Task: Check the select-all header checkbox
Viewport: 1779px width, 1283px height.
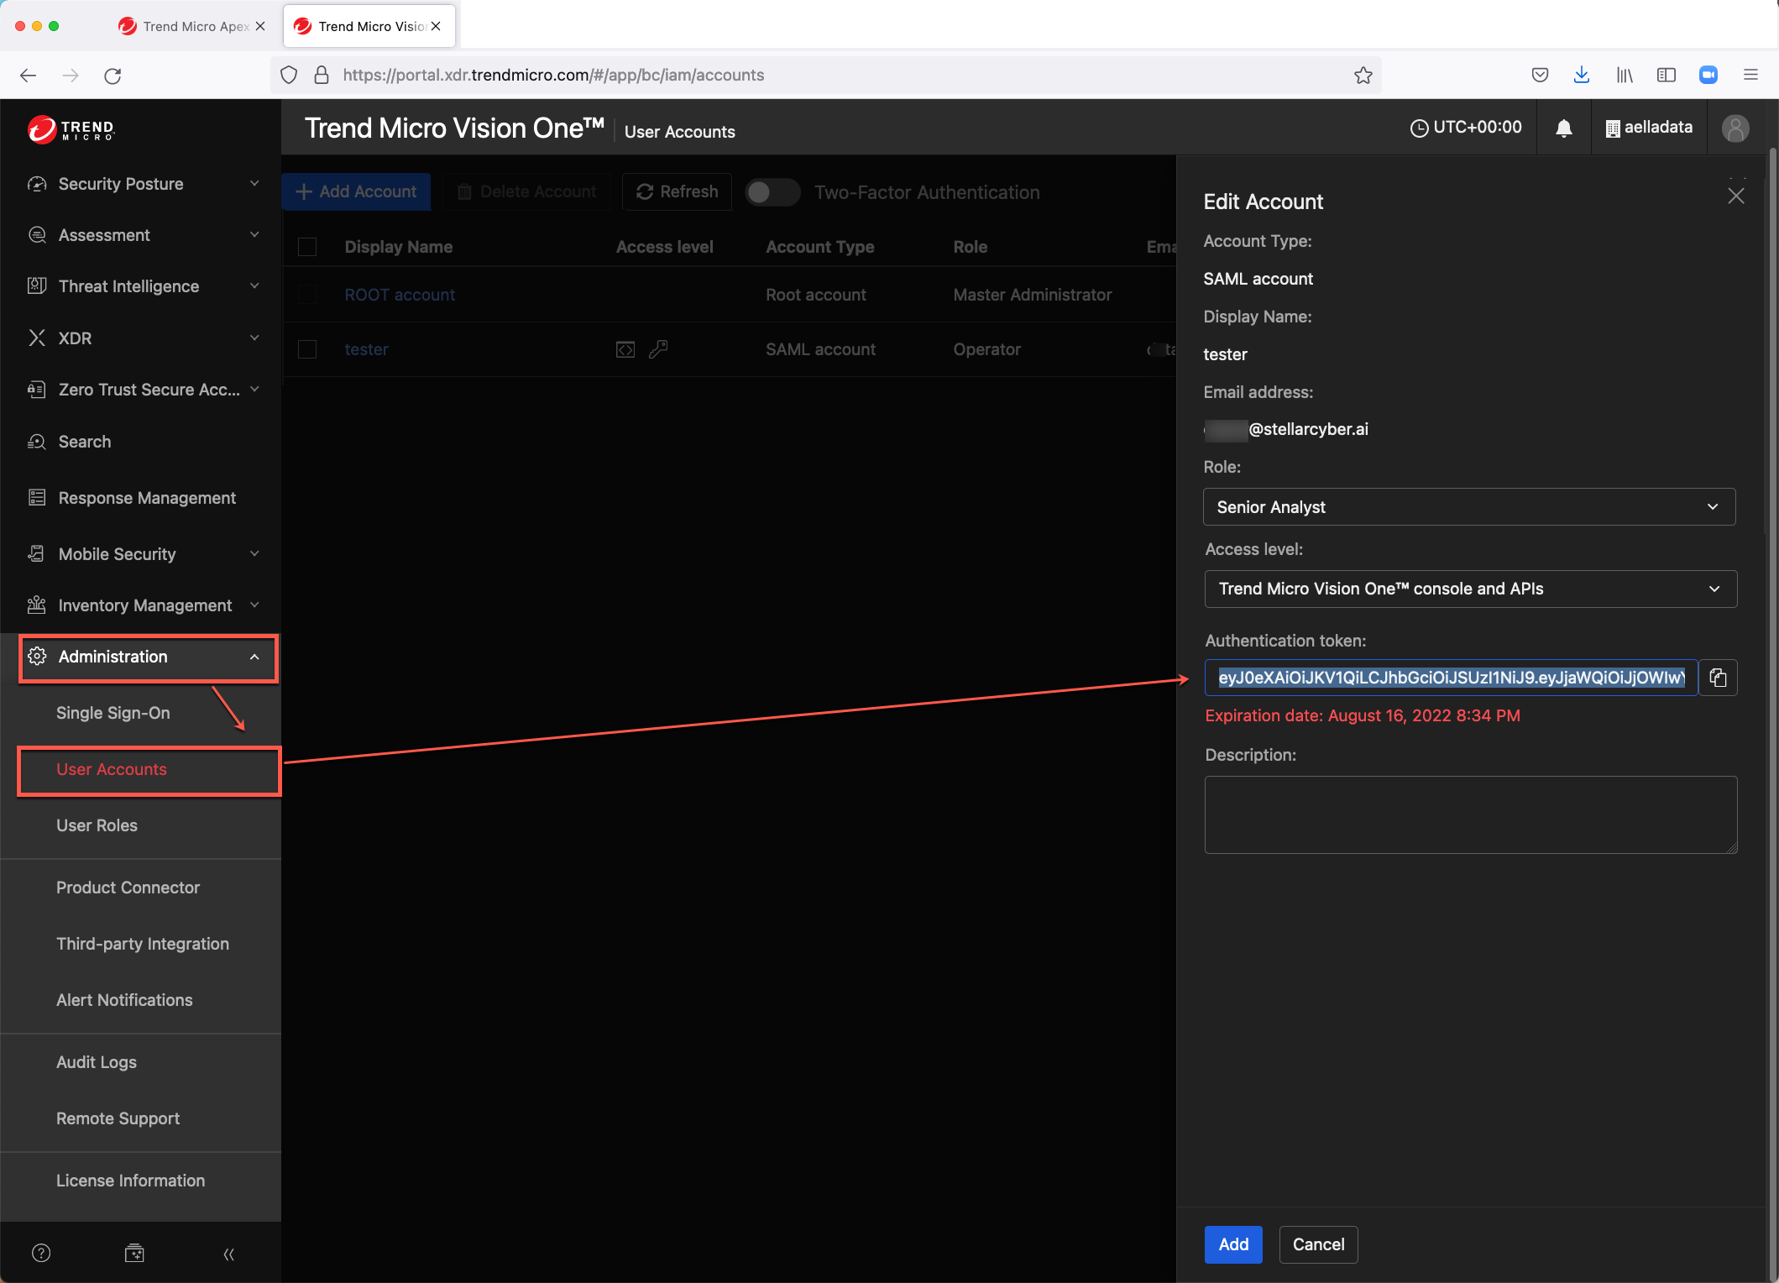Action: pos(307,247)
